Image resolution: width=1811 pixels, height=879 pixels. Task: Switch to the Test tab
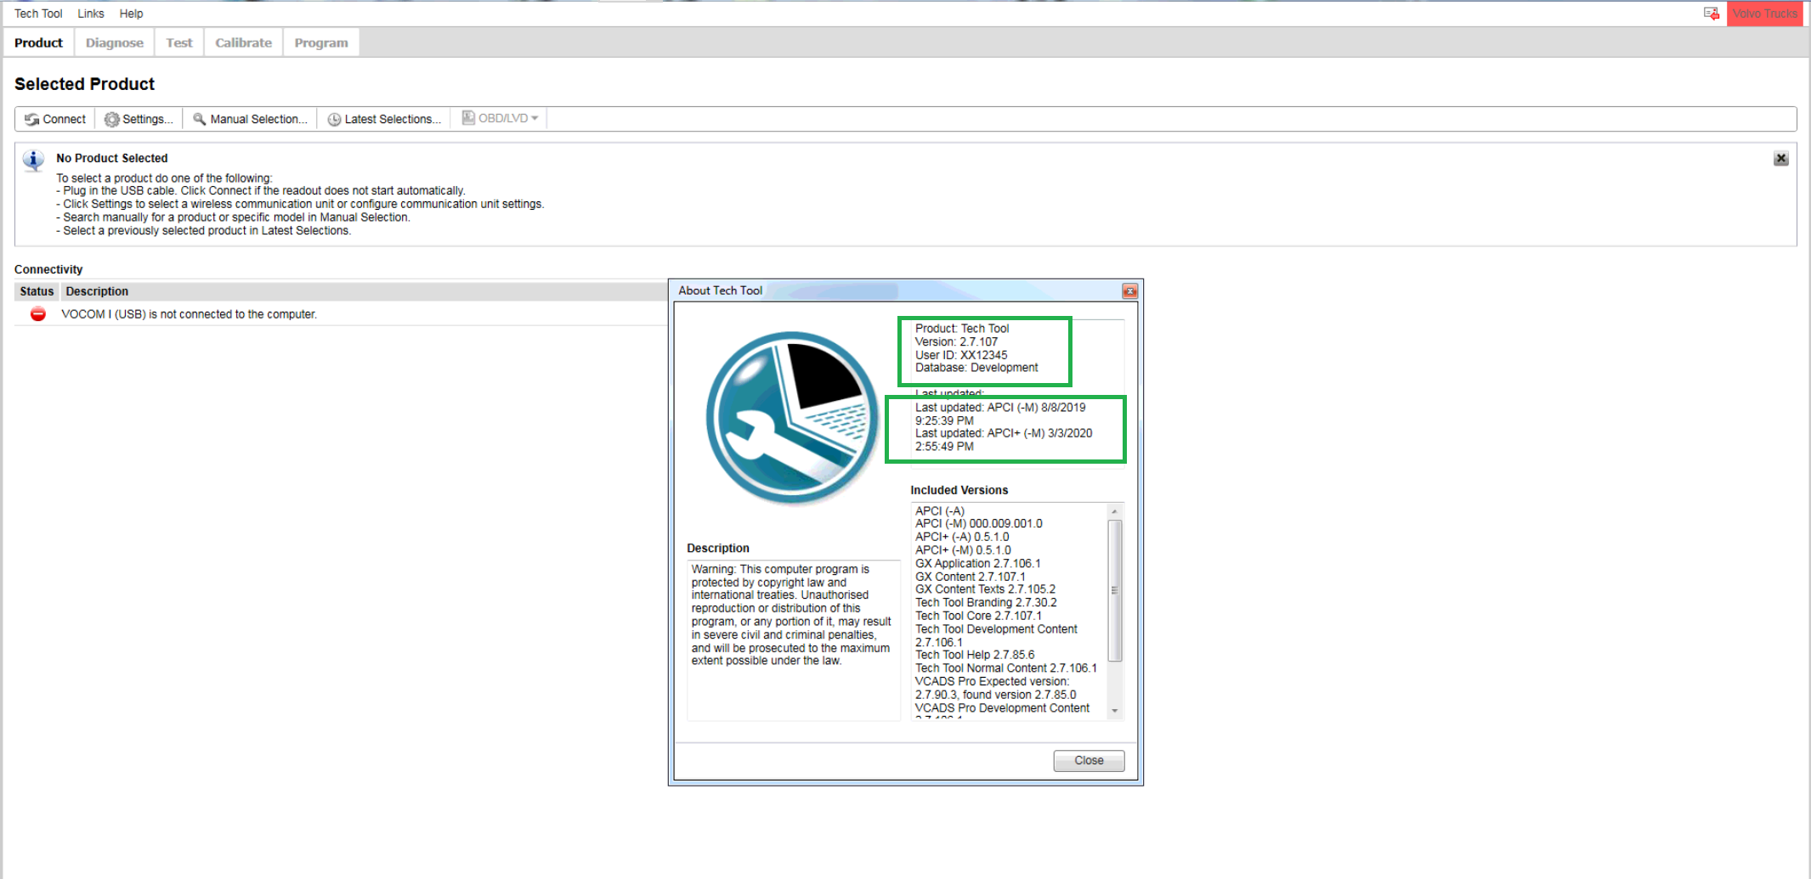tap(178, 42)
